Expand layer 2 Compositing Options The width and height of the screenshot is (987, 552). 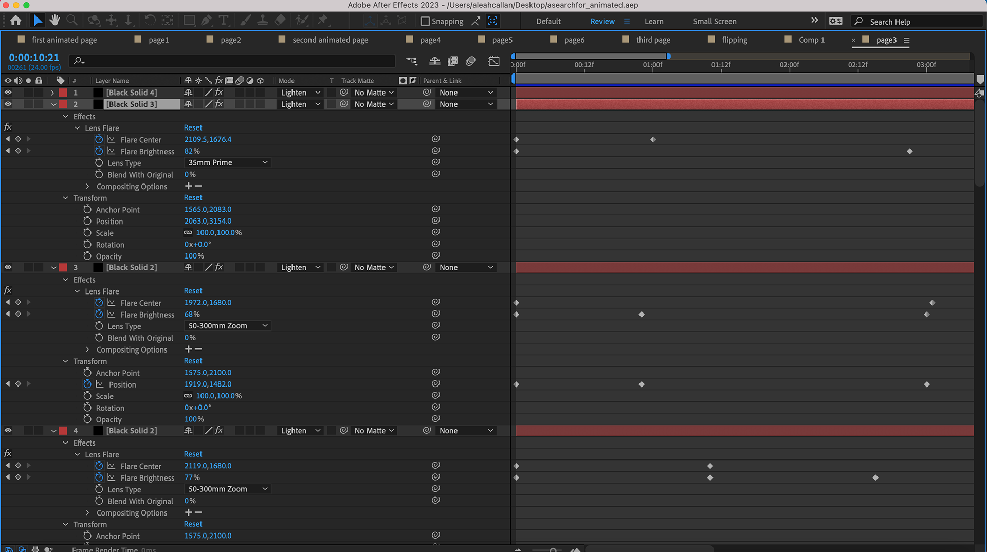click(x=87, y=187)
